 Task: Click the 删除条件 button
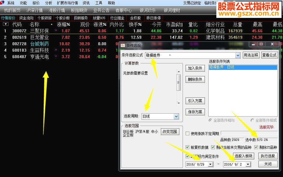(195, 79)
